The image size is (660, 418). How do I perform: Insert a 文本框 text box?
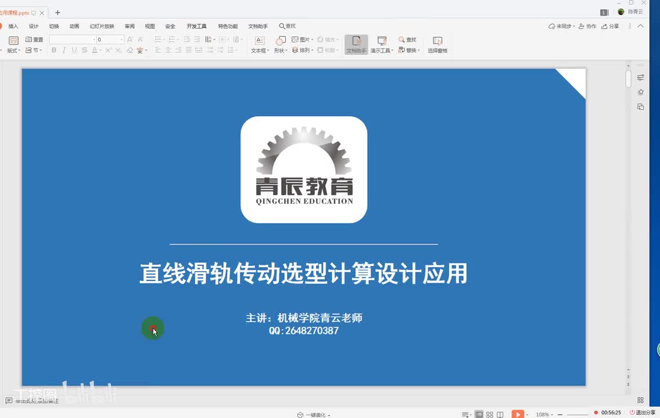260,45
